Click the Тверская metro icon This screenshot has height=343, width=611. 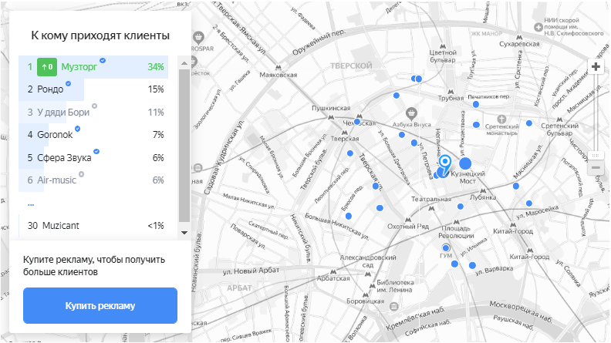pyautogui.click(x=345, y=132)
